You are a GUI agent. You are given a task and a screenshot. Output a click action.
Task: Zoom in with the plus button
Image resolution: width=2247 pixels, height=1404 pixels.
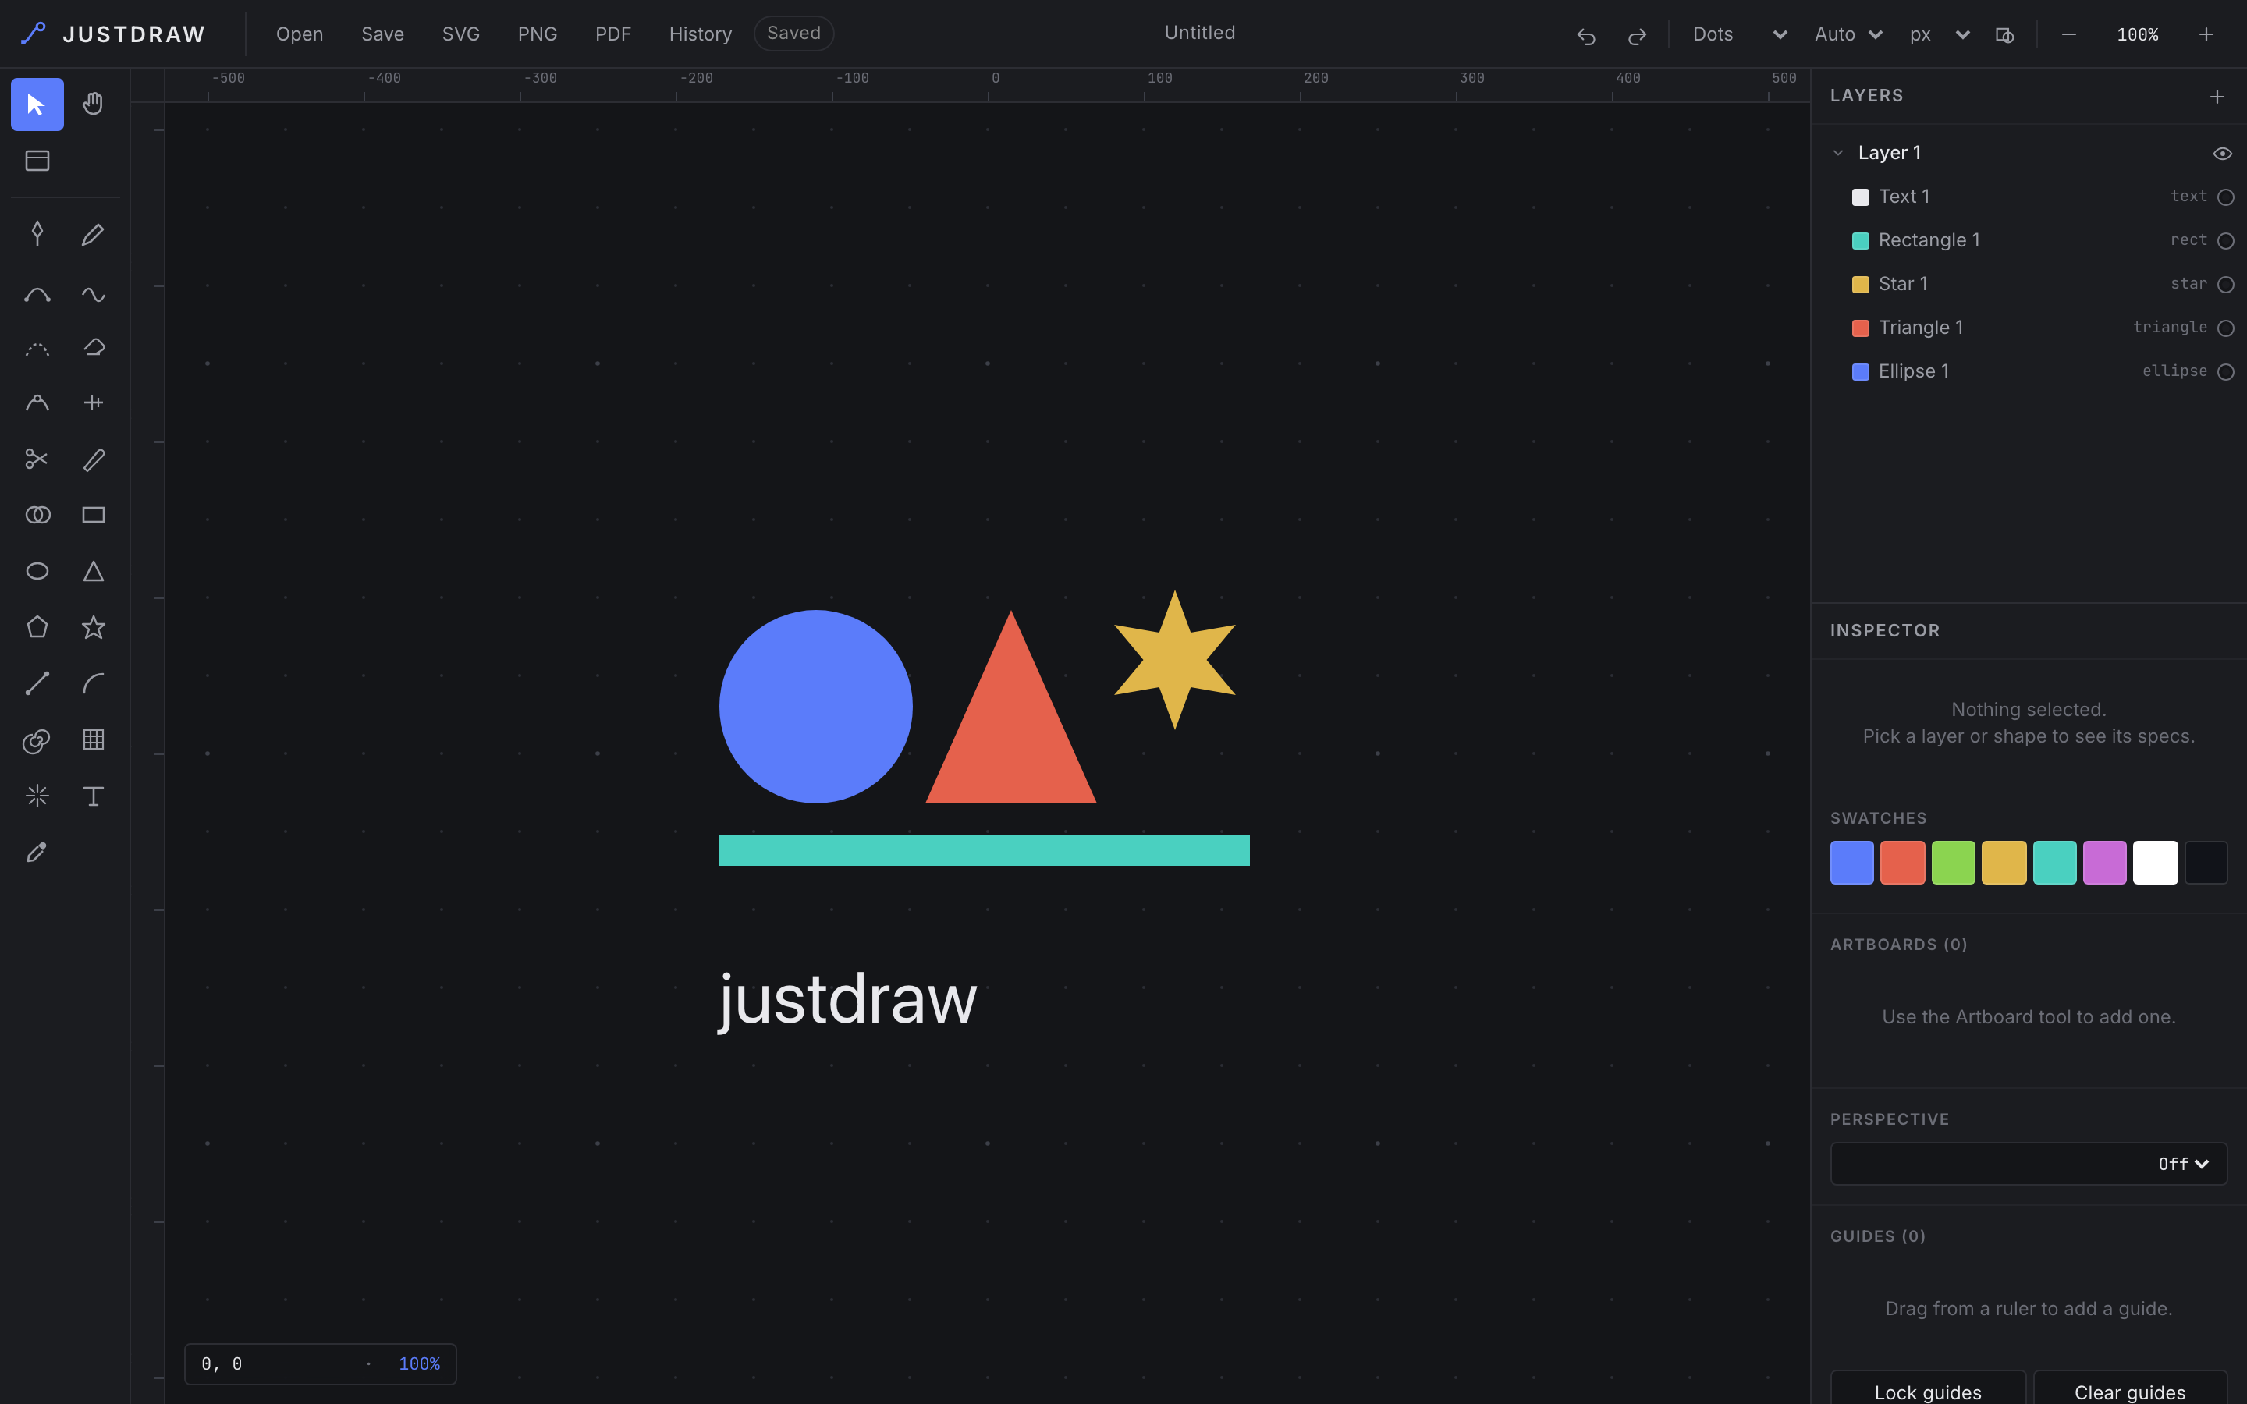(x=2206, y=34)
